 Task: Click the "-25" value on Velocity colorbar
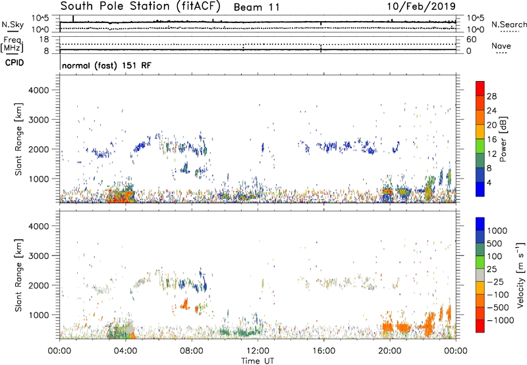click(495, 282)
